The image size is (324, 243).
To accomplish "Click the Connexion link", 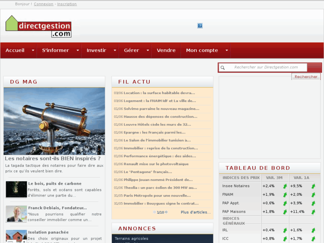I will pyautogui.click(x=44, y=4).
